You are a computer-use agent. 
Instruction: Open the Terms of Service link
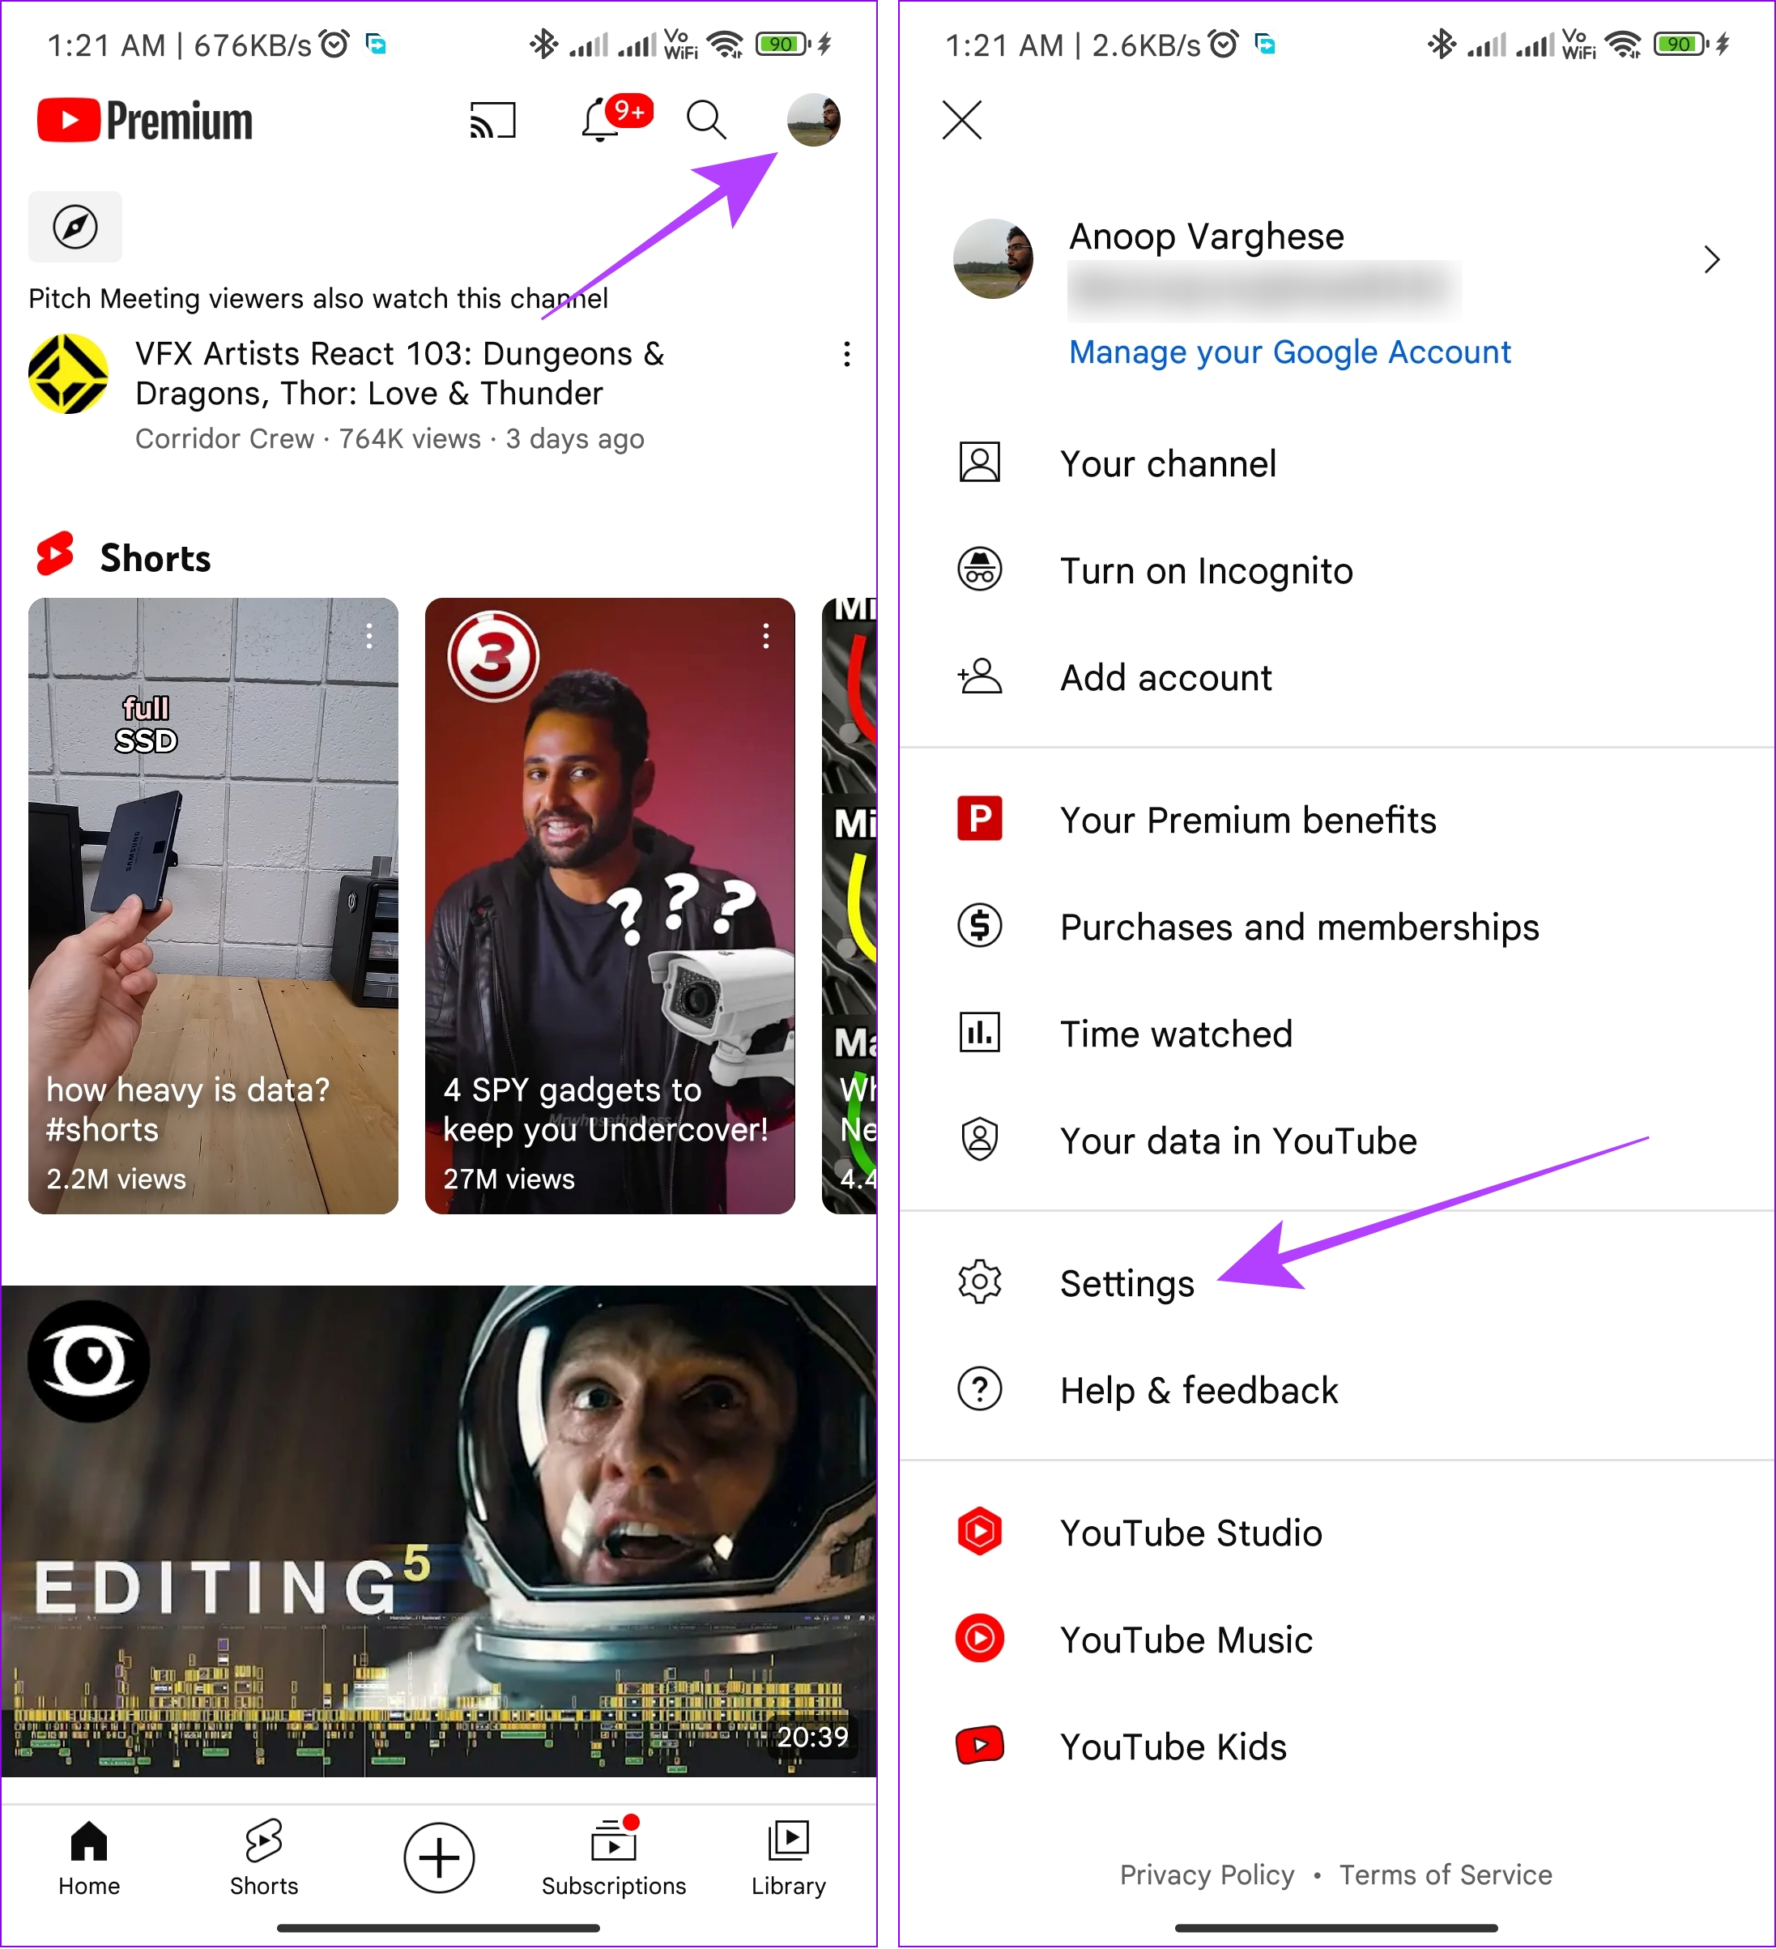1446,1874
